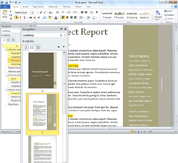Screen dimensions: 178x163
Task: Apply the Heading 1 style
Action: pos(144,16)
